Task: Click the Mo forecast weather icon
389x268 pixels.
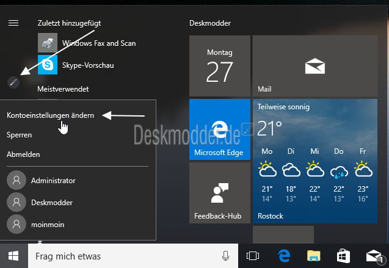Action: tap(267, 169)
